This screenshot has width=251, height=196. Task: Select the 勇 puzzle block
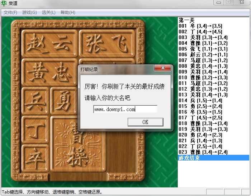tap(63, 101)
